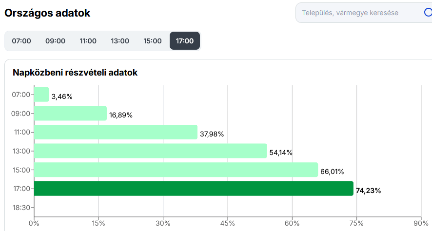Click the Országos adatok heading
This screenshot has width=432, height=231.
[47, 13]
